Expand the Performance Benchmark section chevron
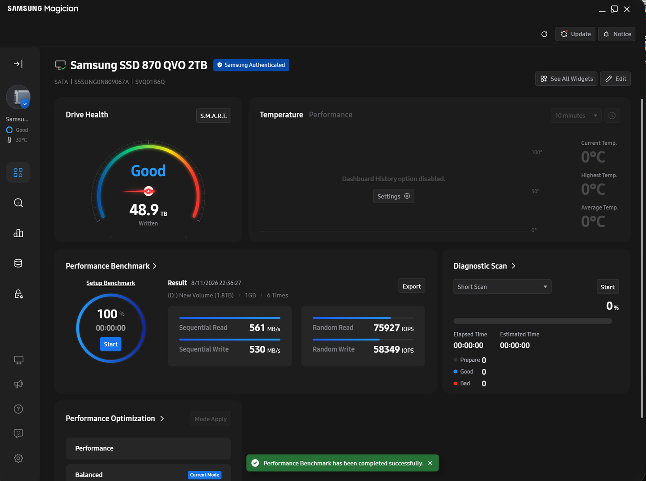The image size is (646, 481). (x=155, y=266)
